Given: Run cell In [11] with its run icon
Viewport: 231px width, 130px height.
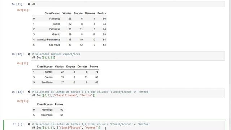Looking at the screenshot, I should pyautogui.click(x=29, y=4).
